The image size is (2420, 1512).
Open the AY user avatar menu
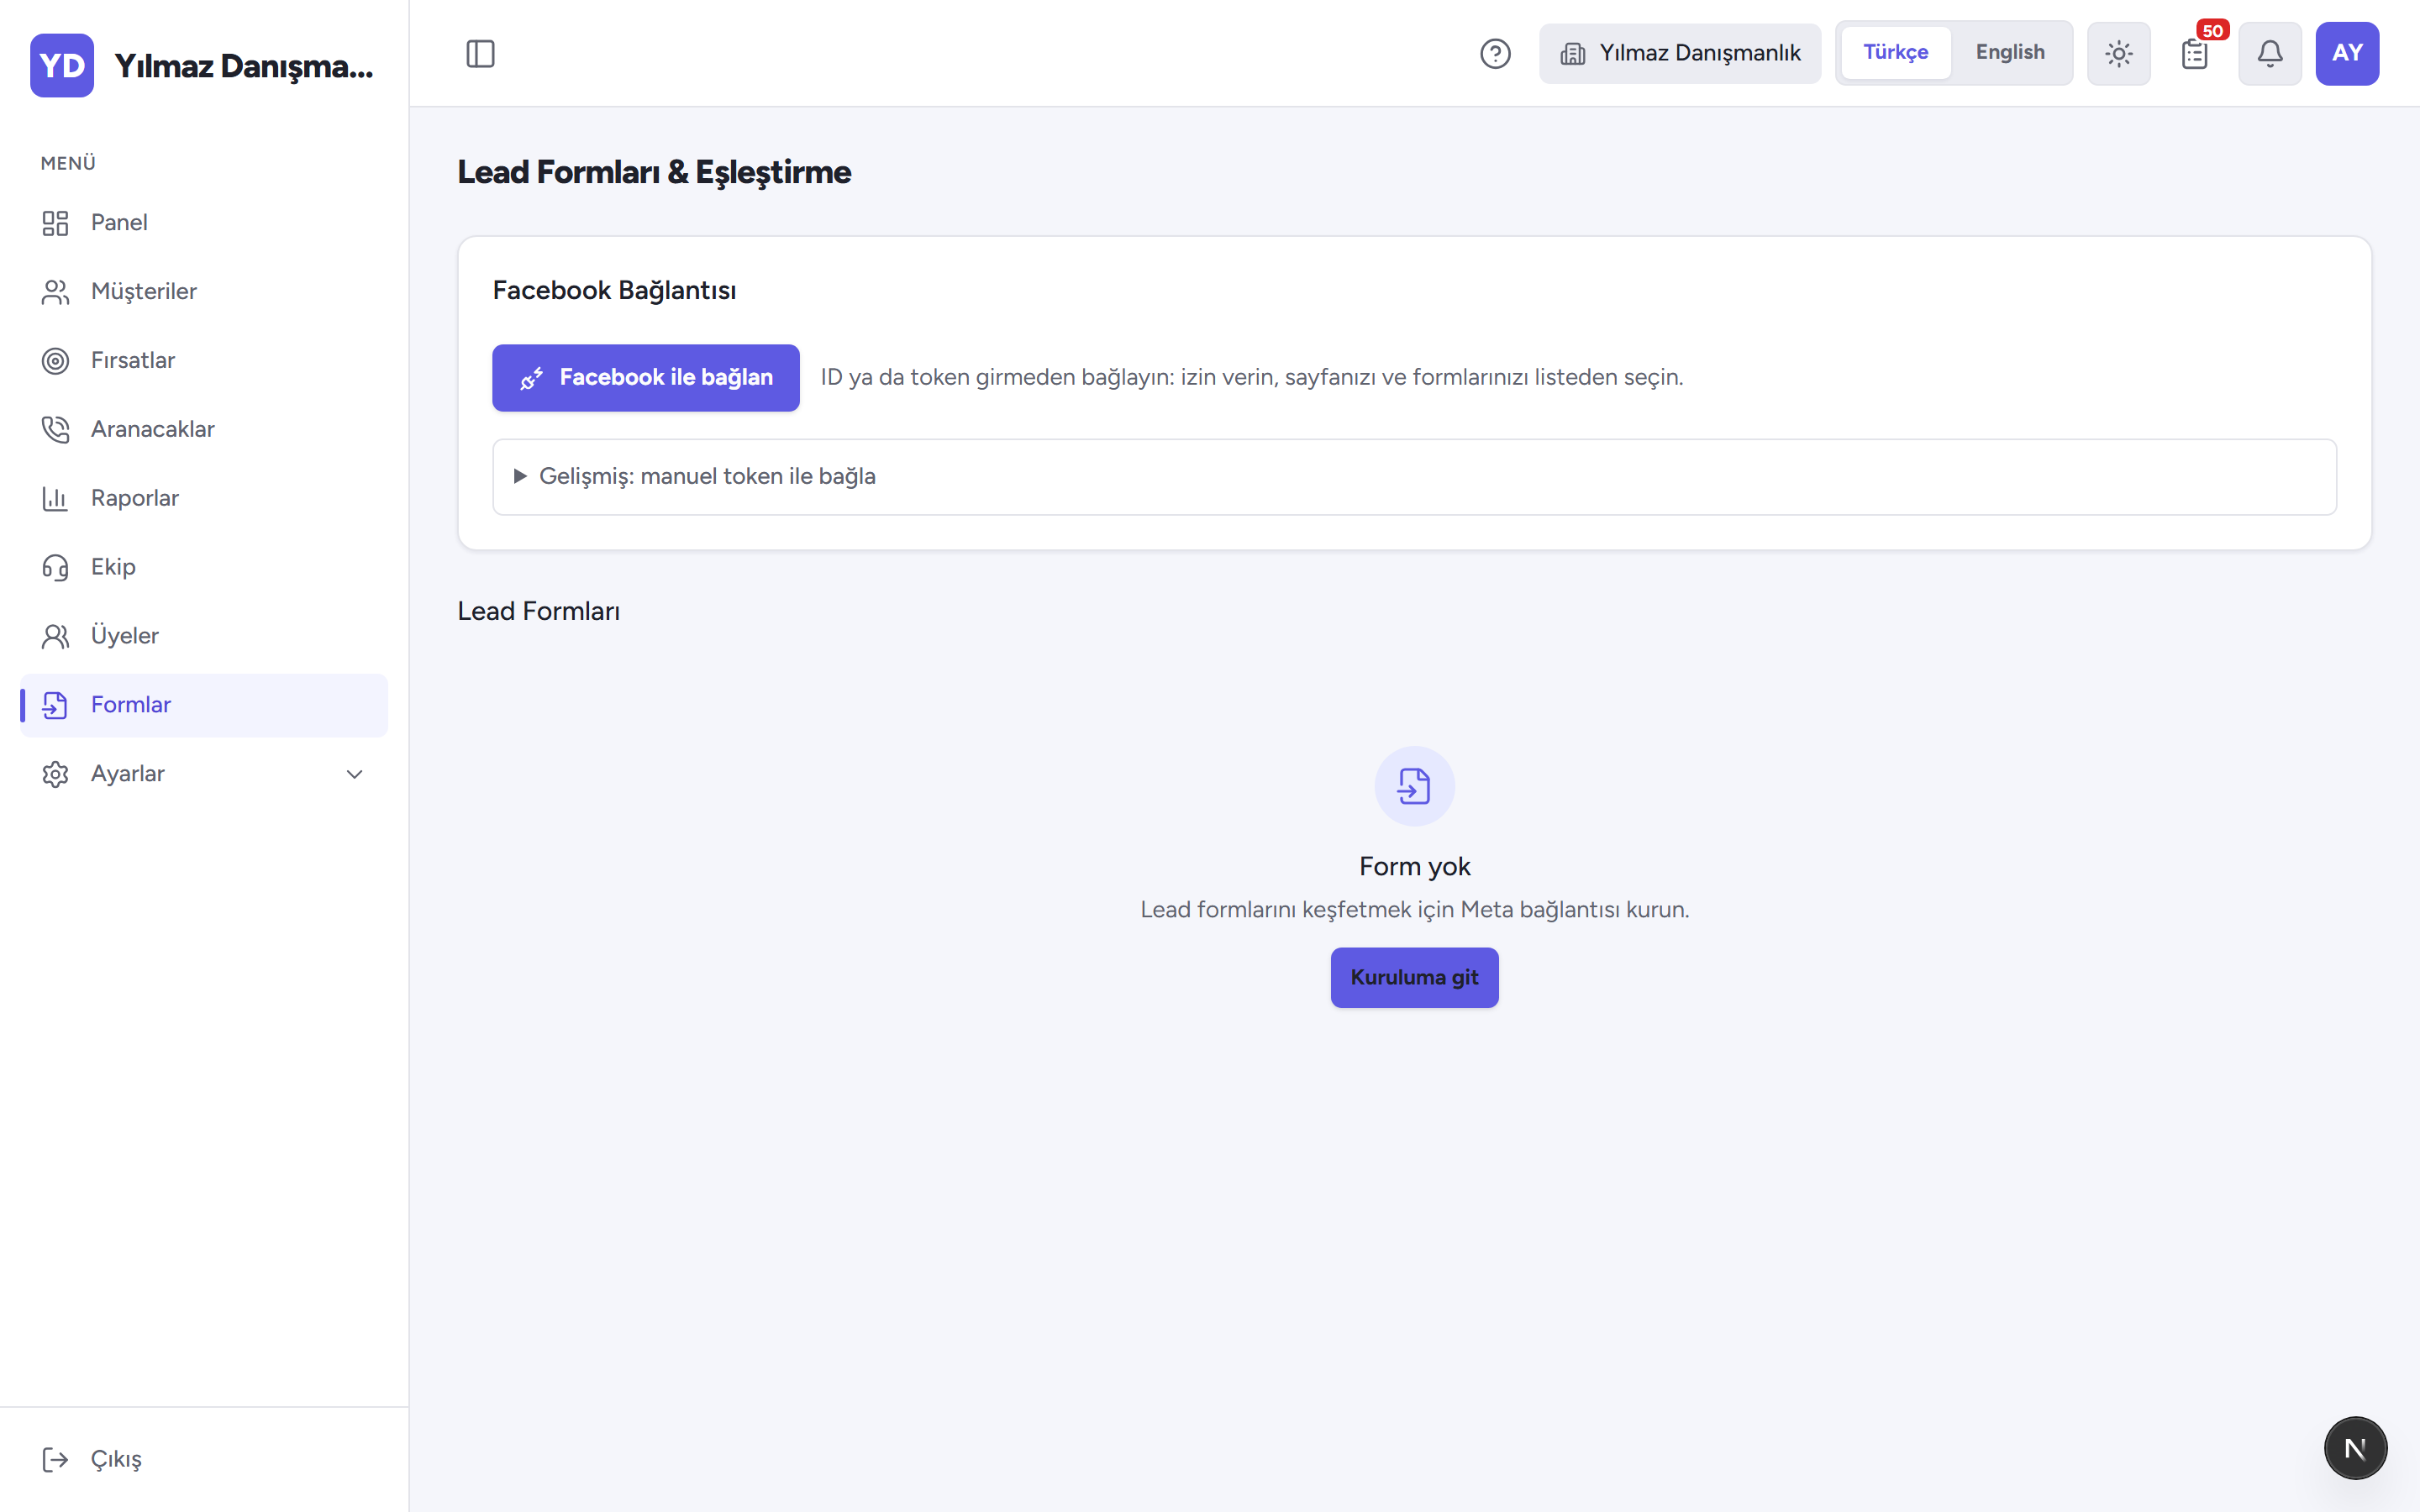[2347, 53]
